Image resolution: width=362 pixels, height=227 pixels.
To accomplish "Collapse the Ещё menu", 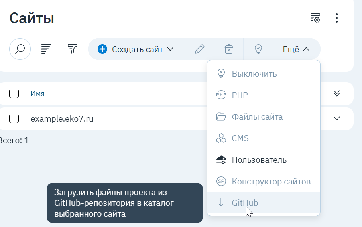I will pyautogui.click(x=297, y=49).
